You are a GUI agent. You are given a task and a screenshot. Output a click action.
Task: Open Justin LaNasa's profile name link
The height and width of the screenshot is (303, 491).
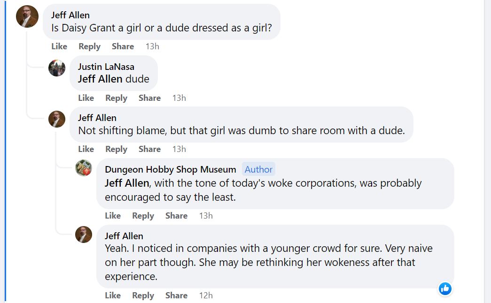click(106, 67)
